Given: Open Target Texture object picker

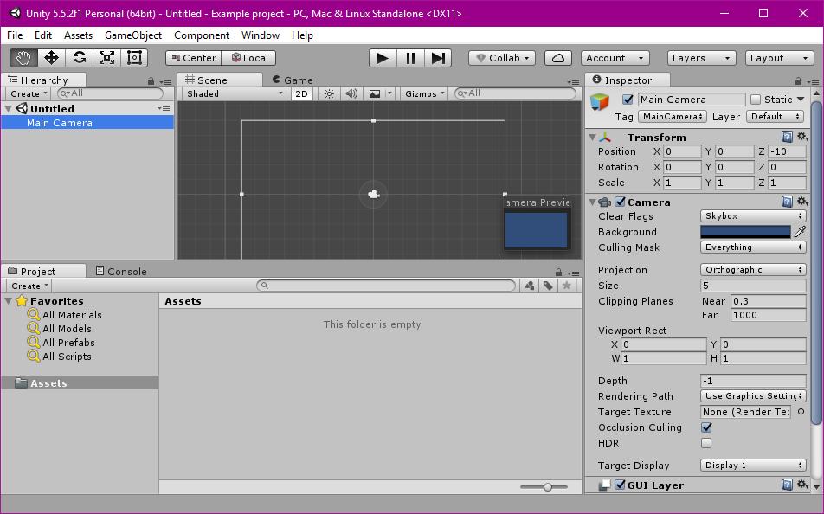Looking at the screenshot, I should (x=801, y=412).
